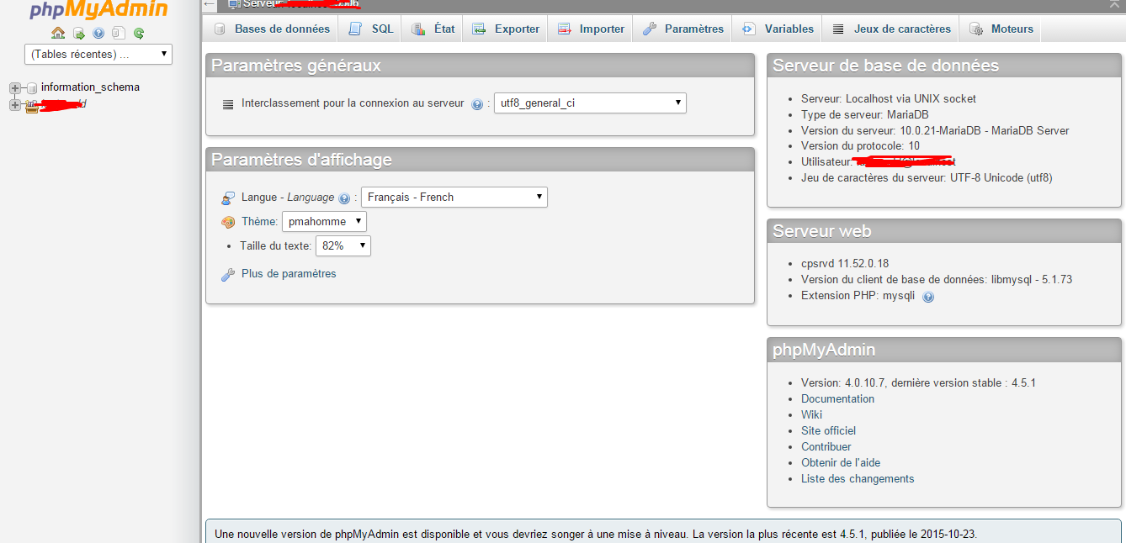Go to the Importer tab

591,29
